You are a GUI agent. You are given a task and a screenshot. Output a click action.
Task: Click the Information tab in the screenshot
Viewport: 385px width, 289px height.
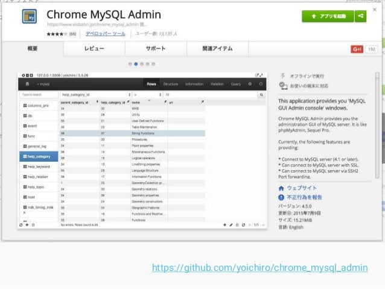point(194,84)
